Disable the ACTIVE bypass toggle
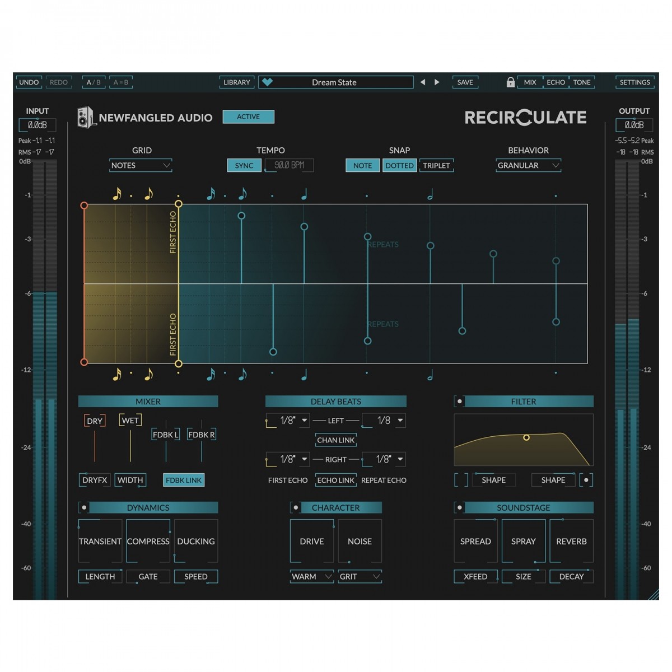This screenshot has width=672, height=672. coord(248,116)
